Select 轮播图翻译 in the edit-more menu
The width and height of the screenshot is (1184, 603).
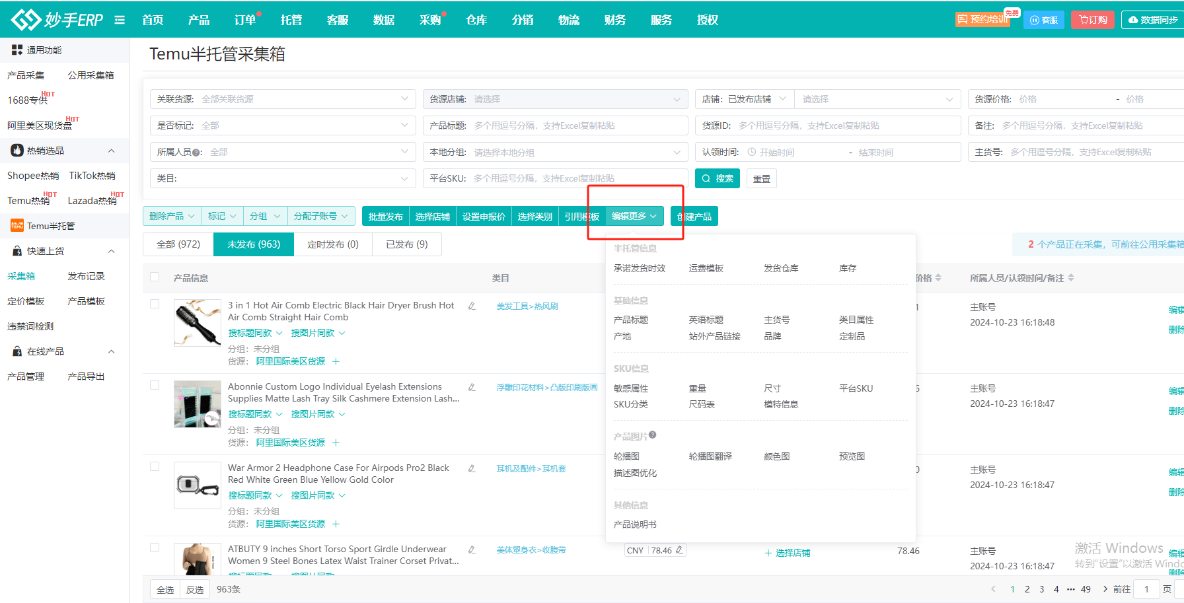[710, 456]
